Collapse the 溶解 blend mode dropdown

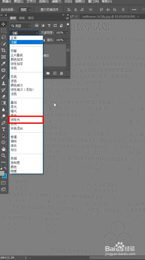tap(24, 33)
